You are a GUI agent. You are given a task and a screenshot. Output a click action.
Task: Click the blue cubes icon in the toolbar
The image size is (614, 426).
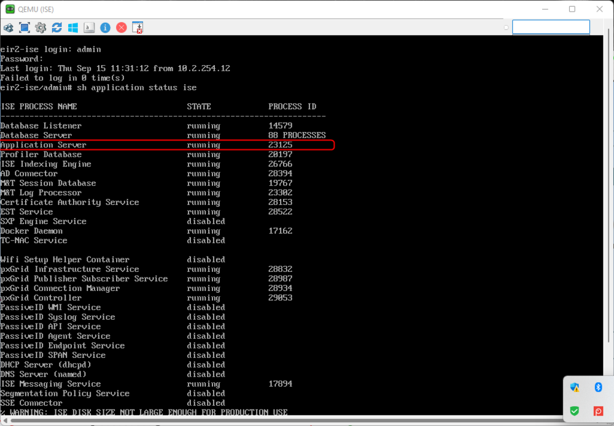click(8, 28)
